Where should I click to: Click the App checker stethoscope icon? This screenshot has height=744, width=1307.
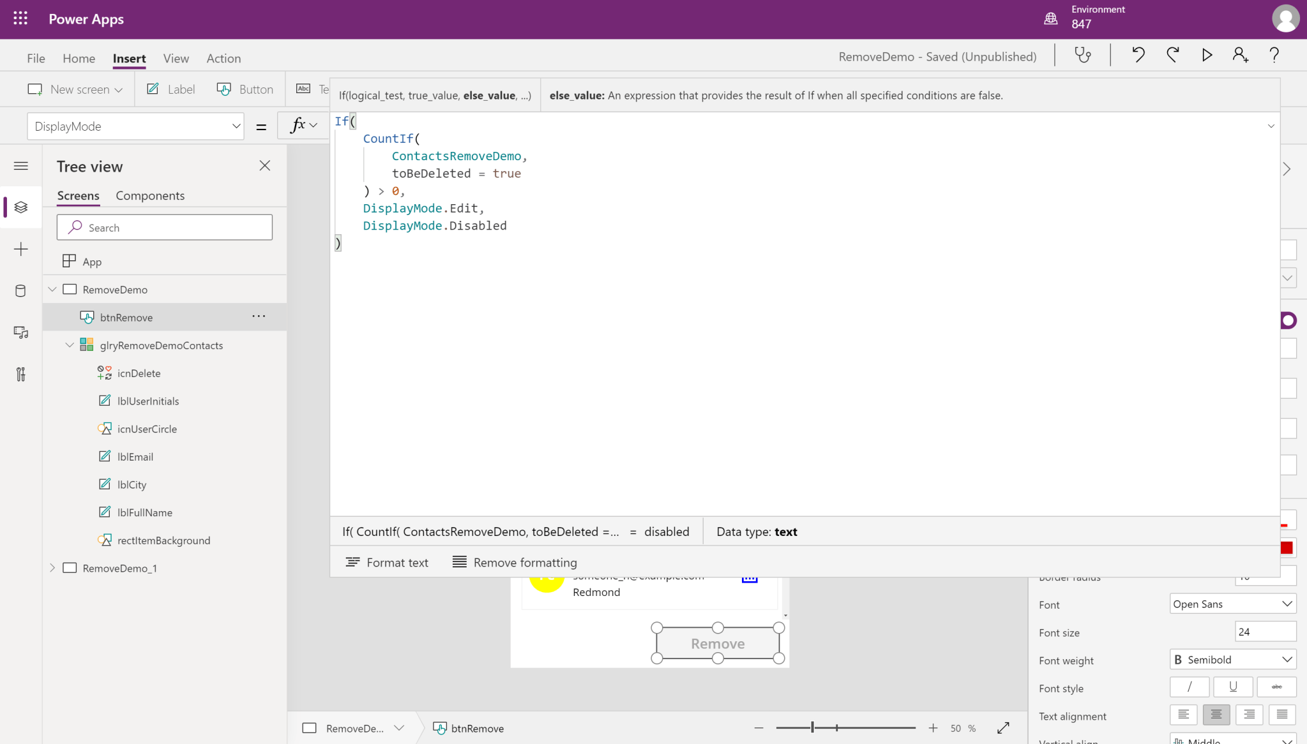click(1083, 56)
